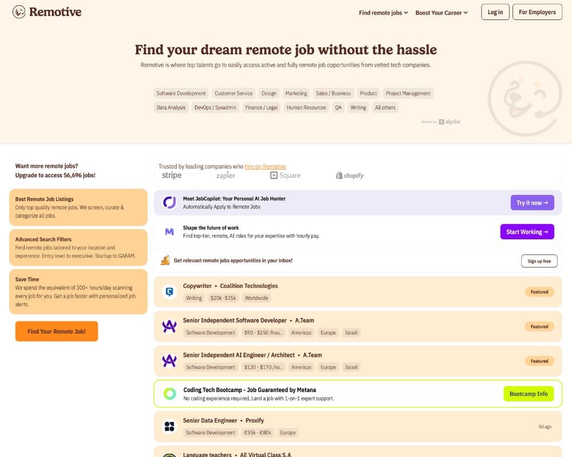The image size is (572, 457).
Task: Click the Metana bootcamp green ring icon
Action: (169, 394)
